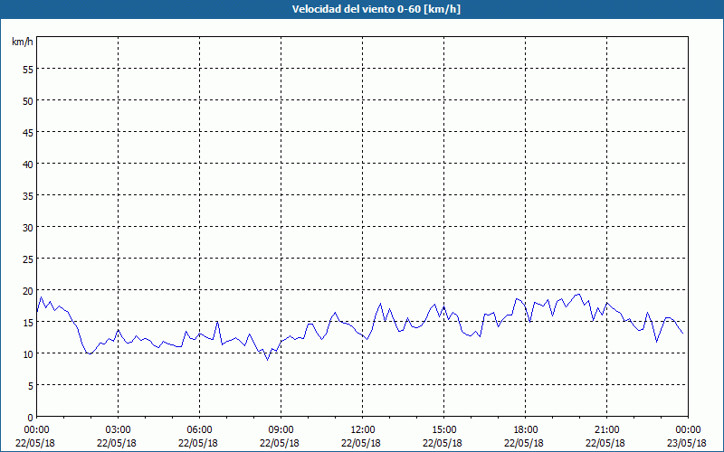Viewport: 724px width, 452px height.
Task: Select the 5 value on the y-axis
Action: click(31, 386)
